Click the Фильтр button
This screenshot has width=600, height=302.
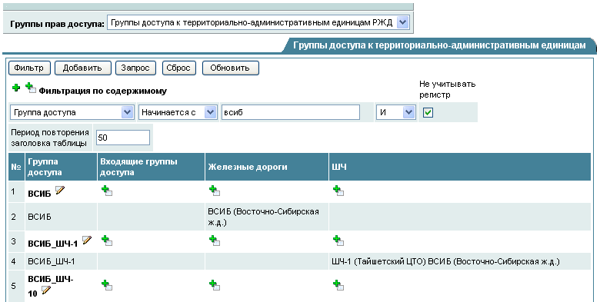pos(28,68)
